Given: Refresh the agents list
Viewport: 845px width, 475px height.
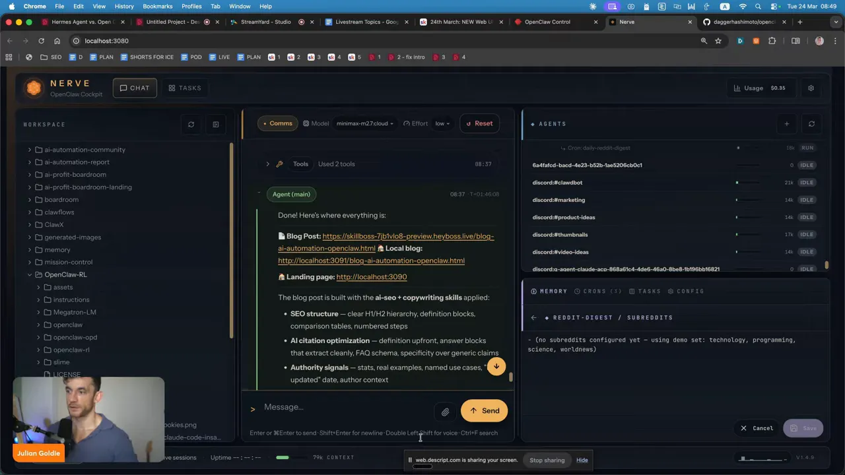Looking at the screenshot, I should 811,124.
